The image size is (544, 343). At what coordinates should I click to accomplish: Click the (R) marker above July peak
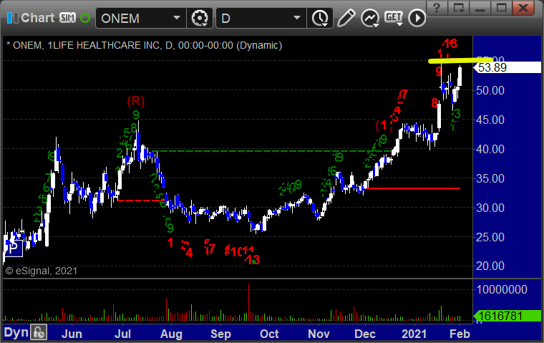135,102
